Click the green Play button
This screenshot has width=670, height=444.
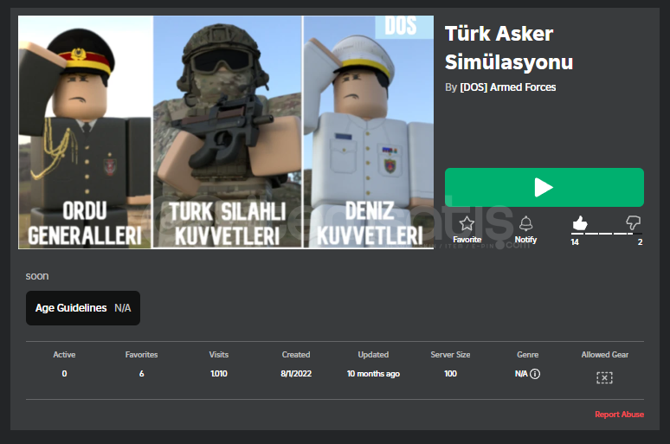(544, 187)
